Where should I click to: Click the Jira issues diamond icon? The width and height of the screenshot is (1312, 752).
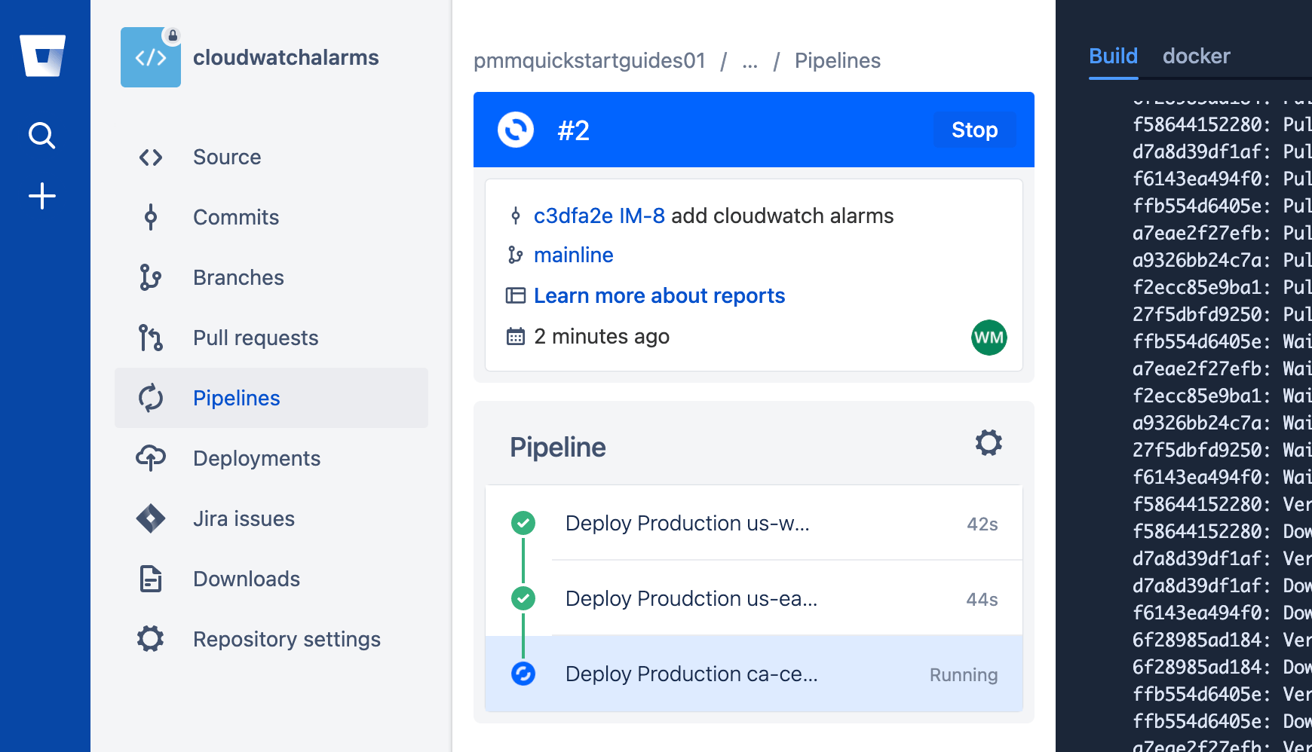click(x=150, y=518)
